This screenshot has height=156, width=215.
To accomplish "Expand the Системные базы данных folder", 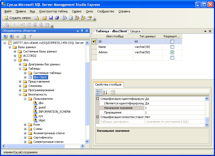I will [15, 52].
